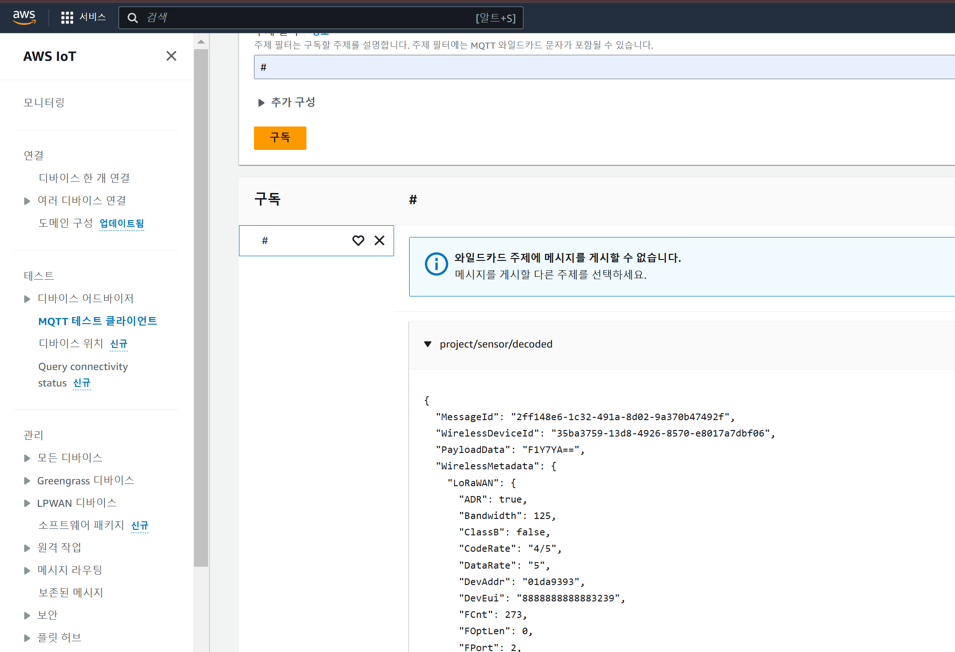Open the services grid menu icon
955x652 pixels.
coord(67,18)
